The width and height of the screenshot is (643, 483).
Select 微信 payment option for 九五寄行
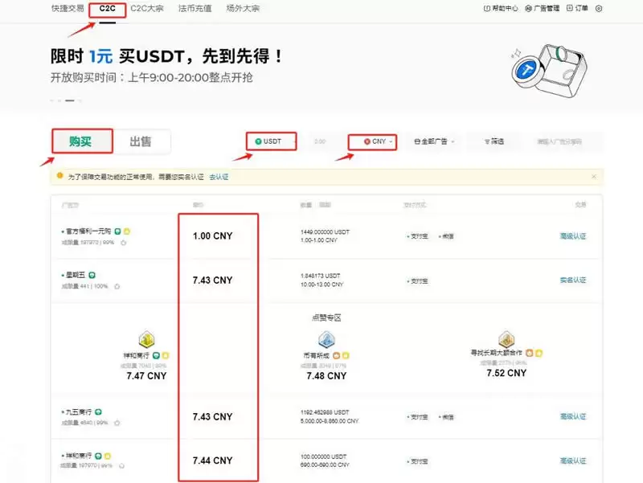click(x=447, y=416)
